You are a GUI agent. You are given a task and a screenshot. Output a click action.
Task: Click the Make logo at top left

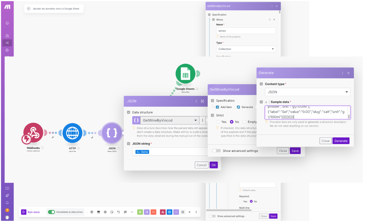pos(7,7)
